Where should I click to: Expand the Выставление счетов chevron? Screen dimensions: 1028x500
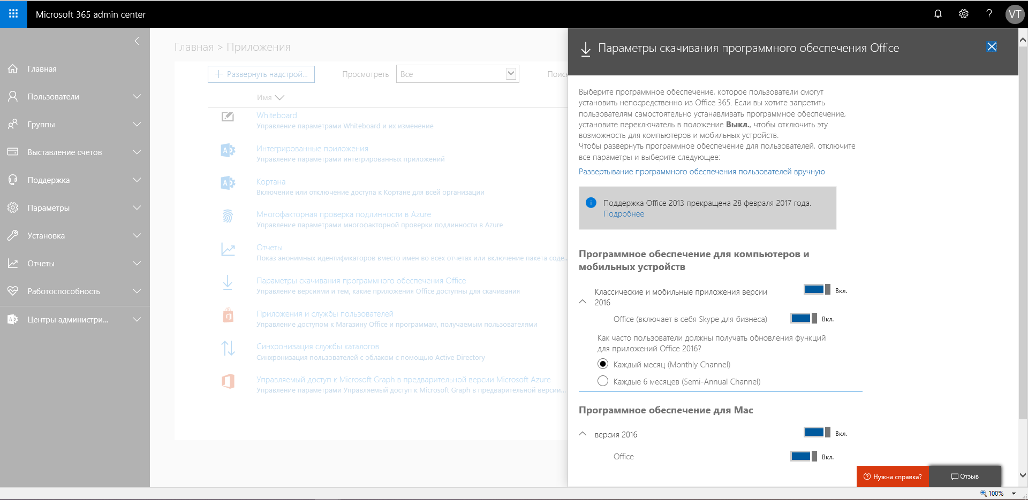(137, 152)
